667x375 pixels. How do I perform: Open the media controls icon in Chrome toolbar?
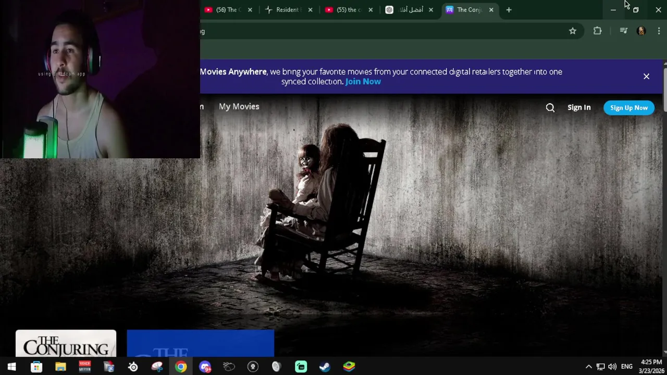click(x=623, y=31)
